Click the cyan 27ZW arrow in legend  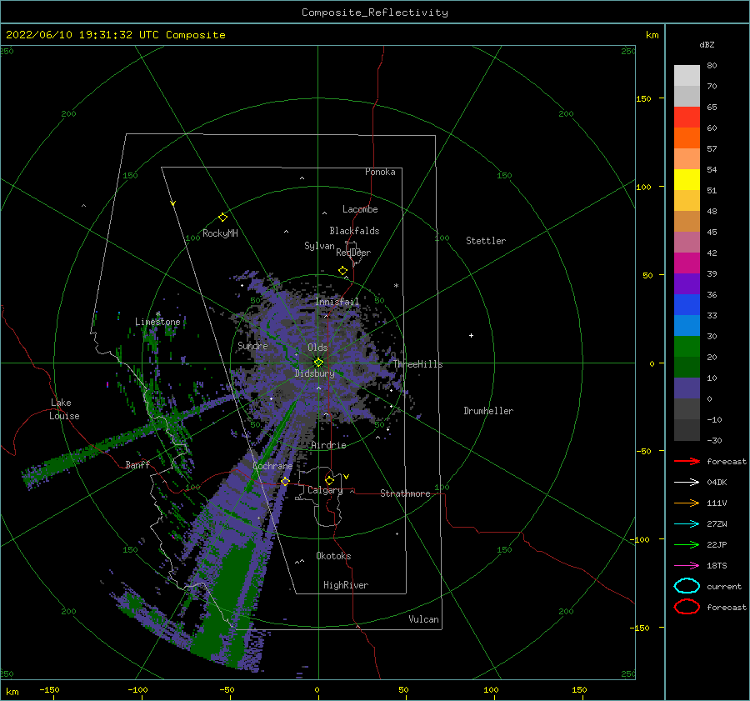[687, 524]
